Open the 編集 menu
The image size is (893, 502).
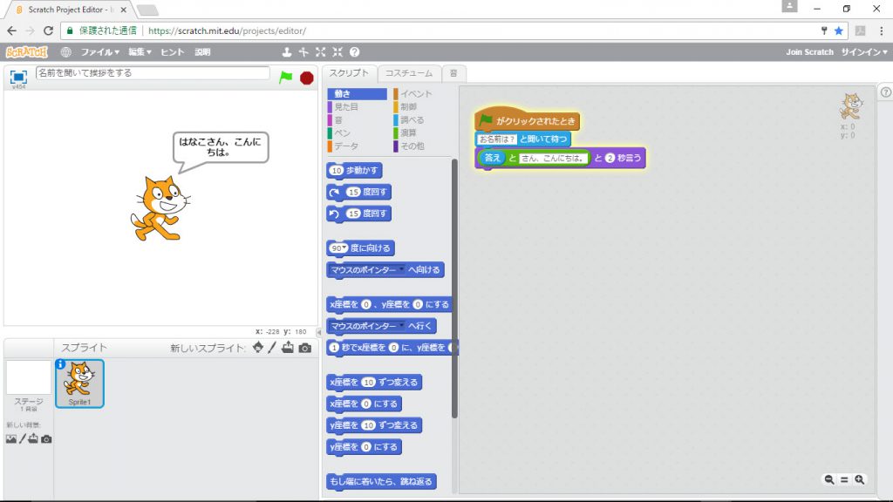click(140, 51)
